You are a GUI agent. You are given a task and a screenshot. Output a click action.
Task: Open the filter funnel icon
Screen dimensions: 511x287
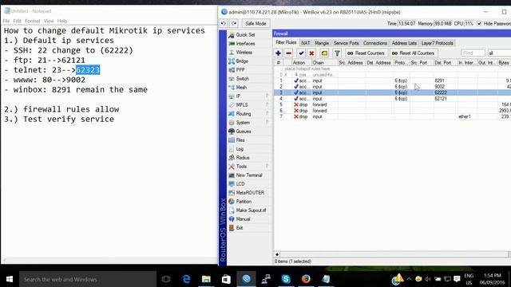coord(337,53)
